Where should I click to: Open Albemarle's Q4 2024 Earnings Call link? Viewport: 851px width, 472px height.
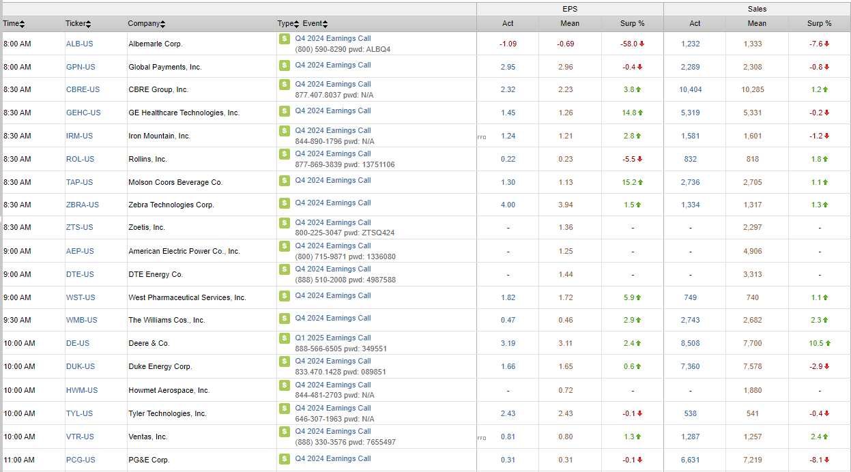333,38
